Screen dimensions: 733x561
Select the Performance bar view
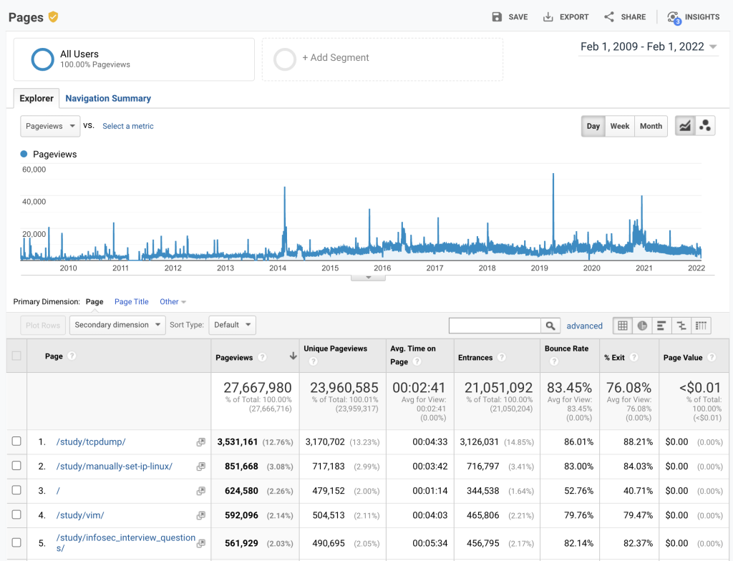point(661,326)
